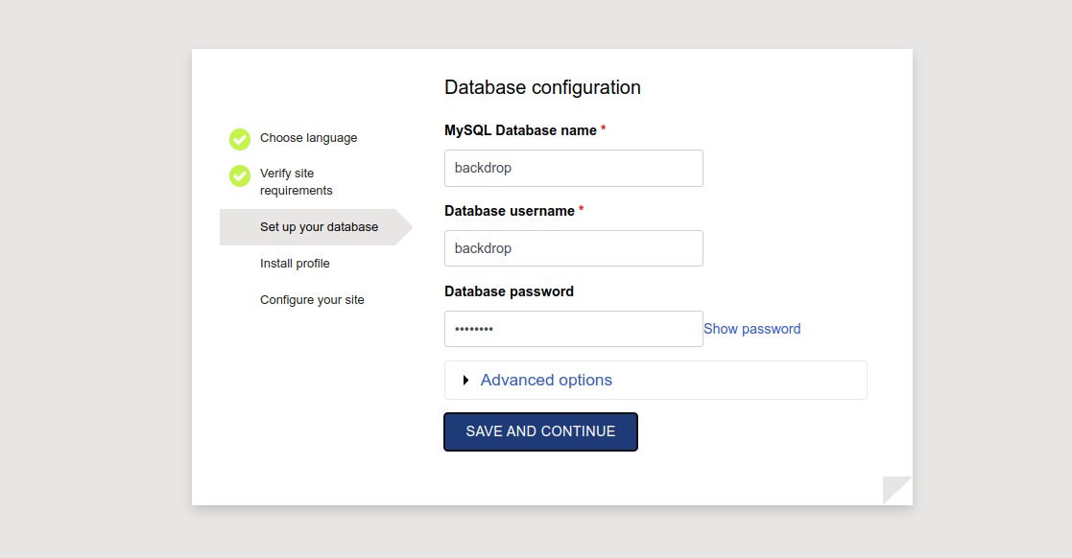
Task: Expand Advanced options using the triangle arrow
Action: pyautogui.click(x=465, y=381)
